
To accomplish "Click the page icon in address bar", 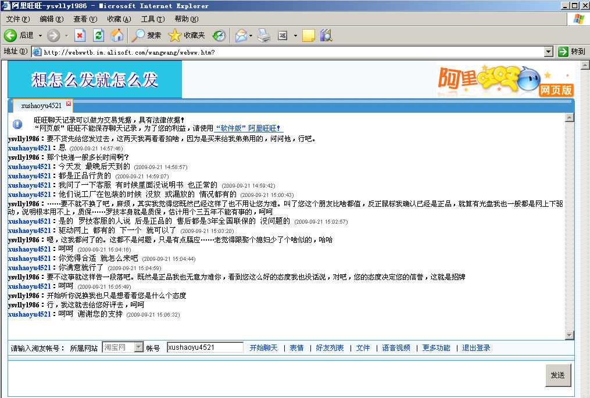I will pos(37,52).
